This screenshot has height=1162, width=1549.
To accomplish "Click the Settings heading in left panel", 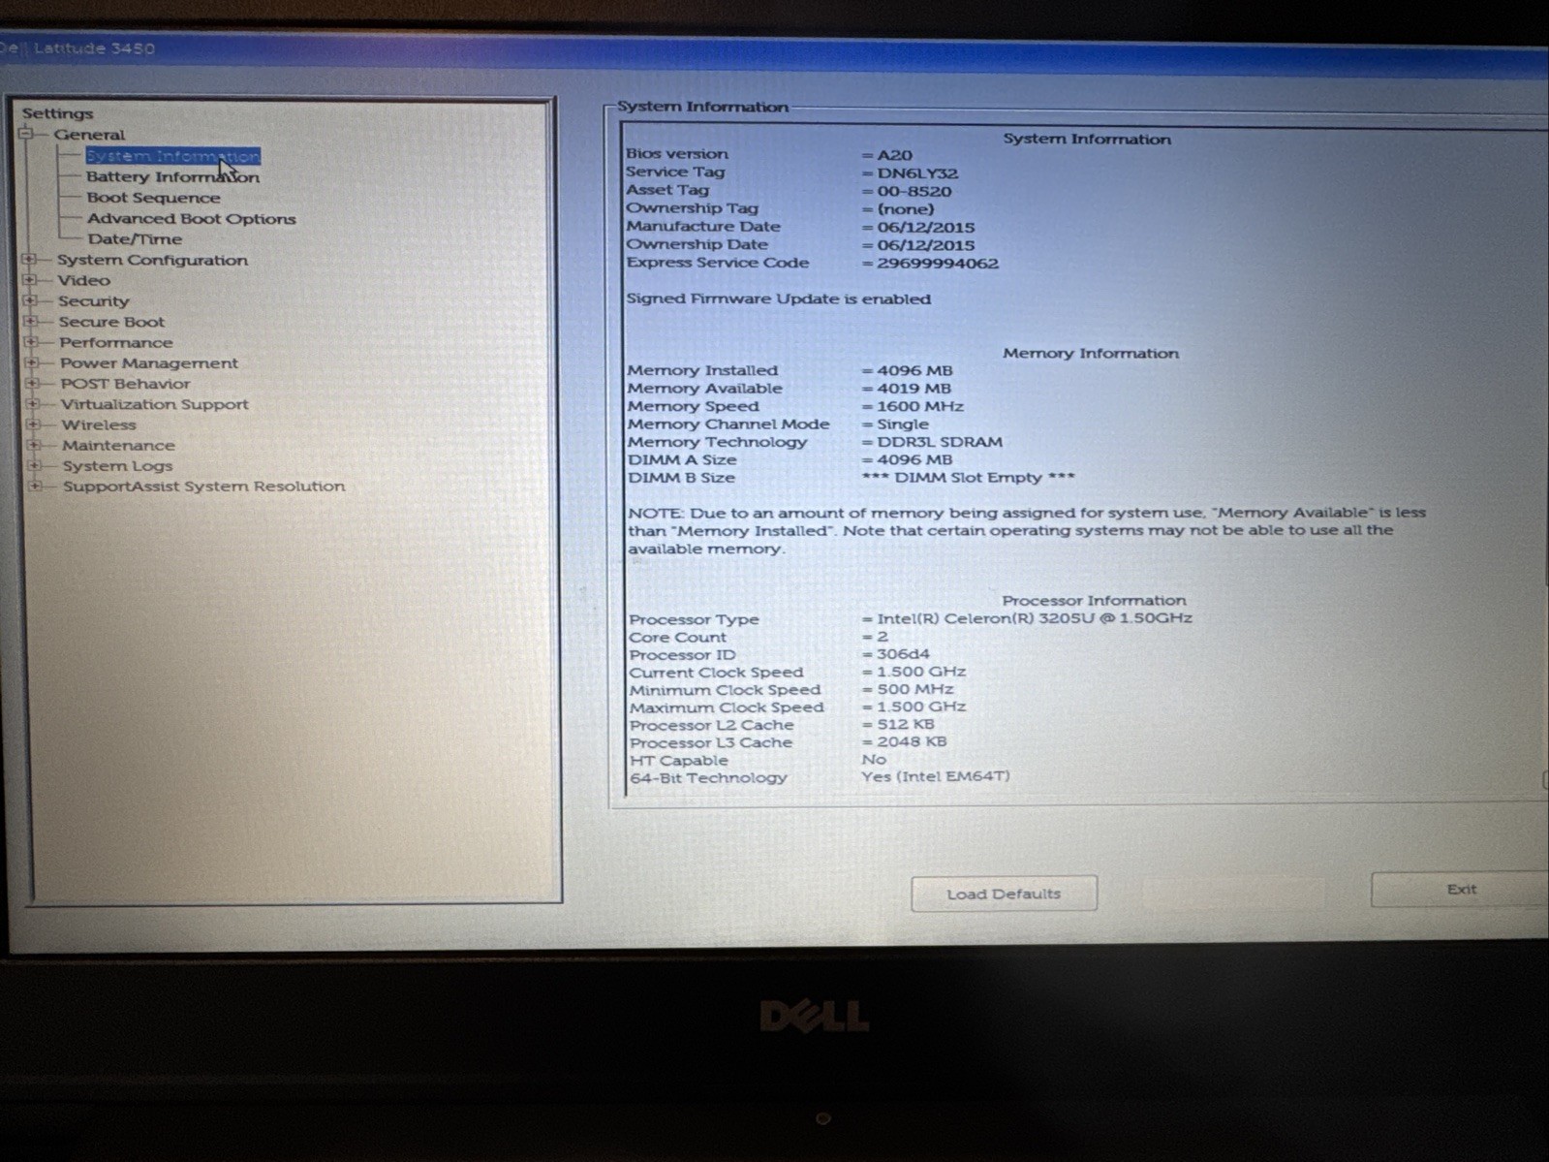I will (57, 113).
